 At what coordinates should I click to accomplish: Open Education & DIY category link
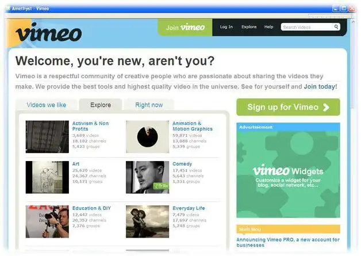[91, 208]
